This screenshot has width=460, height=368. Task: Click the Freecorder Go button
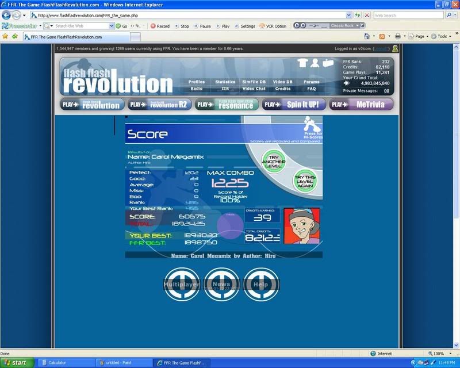point(122,26)
